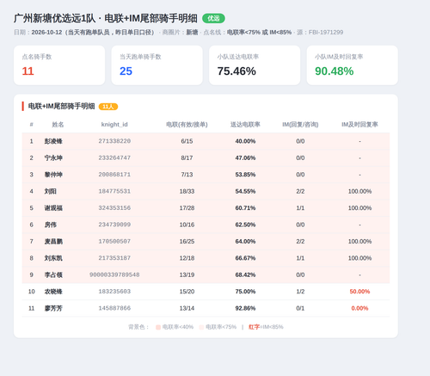
Task: Click the 8/17 call count cell
Action: (187, 157)
